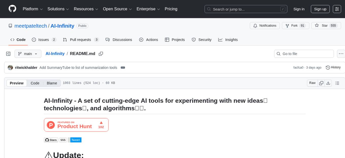Toggle the side file tree panel
This screenshot has height=158, width=345.
8,54
